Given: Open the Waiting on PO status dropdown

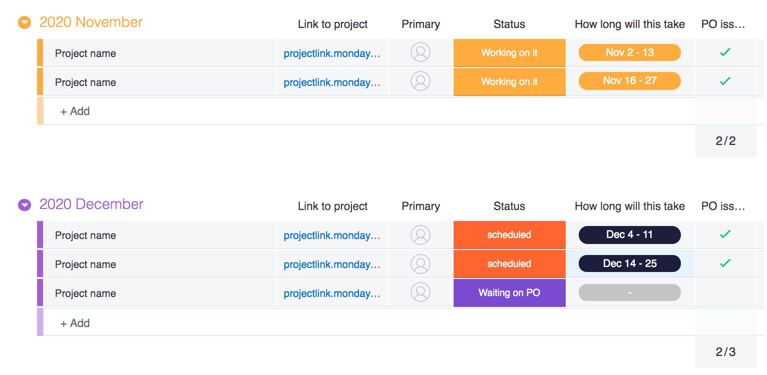Looking at the screenshot, I should coord(510,293).
